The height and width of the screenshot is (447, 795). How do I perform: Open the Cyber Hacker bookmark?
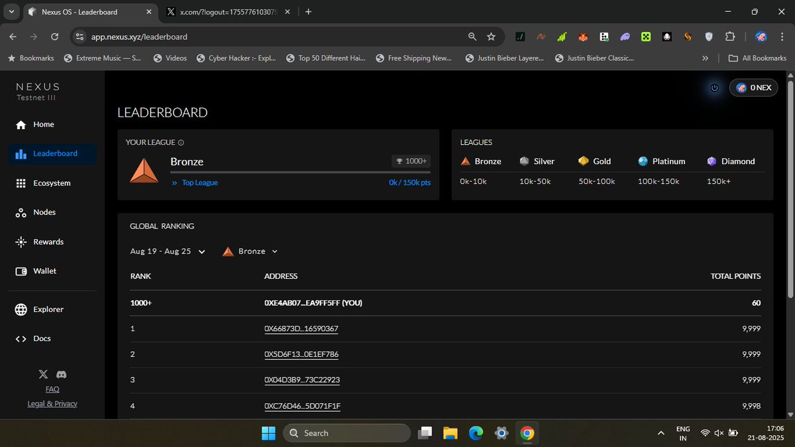pyautogui.click(x=237, y=58)
